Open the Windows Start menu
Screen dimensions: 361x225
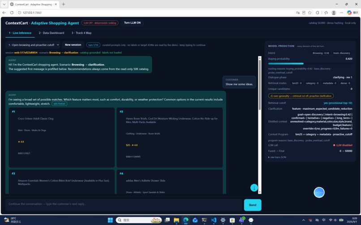pyautogui.click(x=110, y=220)
